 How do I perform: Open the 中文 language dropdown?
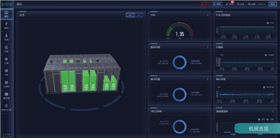click(262, 4)
